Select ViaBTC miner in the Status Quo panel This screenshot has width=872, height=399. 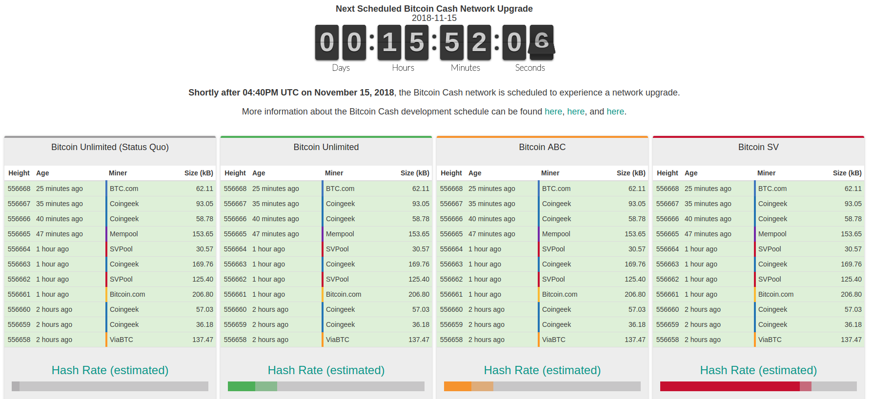point(122,340)
